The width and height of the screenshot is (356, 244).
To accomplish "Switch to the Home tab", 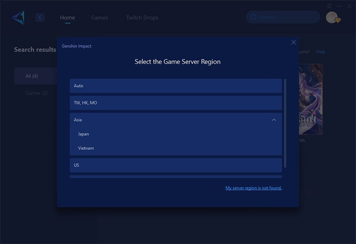I will pos(68,17).
